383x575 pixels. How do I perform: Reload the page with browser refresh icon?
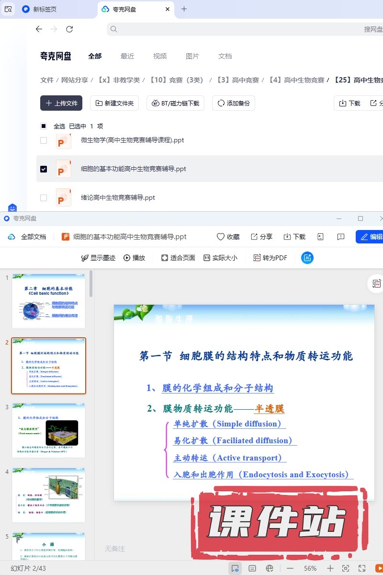point(69,29)
